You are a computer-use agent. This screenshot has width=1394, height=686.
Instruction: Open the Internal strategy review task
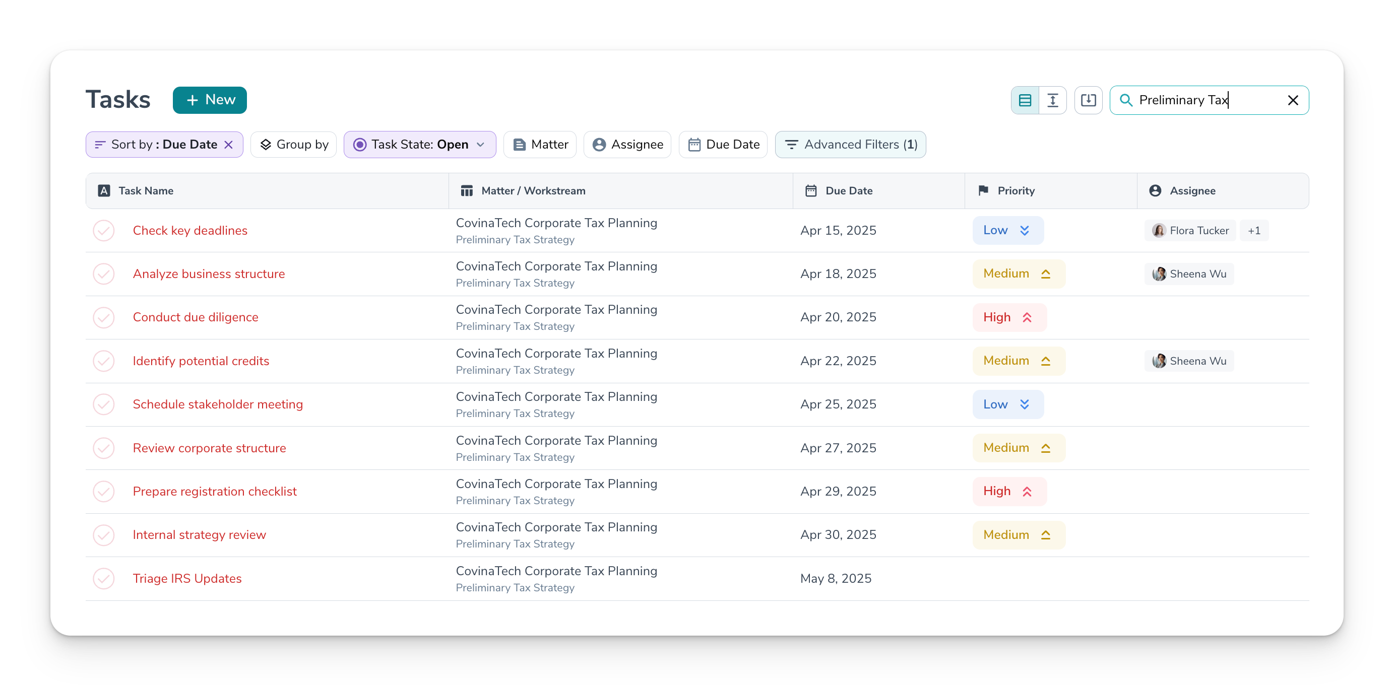point(199,534)
